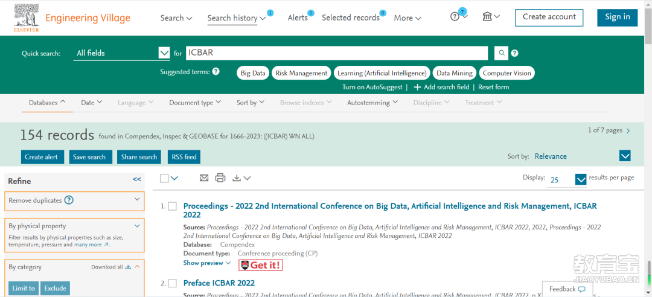Open Date filter tab
Image resolution: width=652 pixels, height=297 pixels.
(x=92, y=103)
